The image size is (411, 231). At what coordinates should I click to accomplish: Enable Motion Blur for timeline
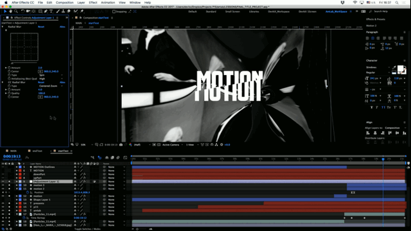pos(118,157)
